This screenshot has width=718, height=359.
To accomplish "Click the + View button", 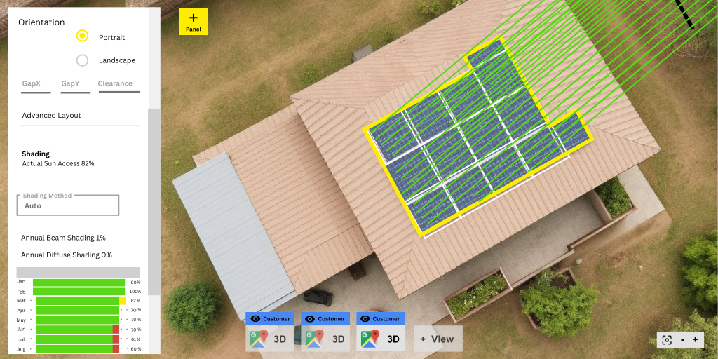I will 438,339.
